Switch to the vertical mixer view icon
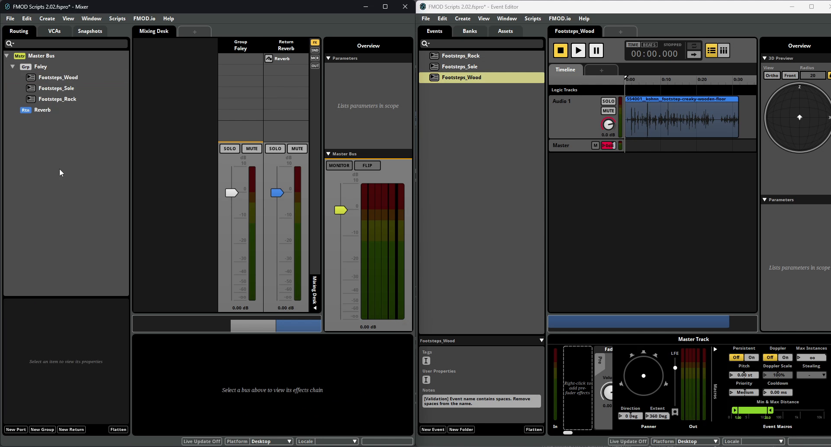Viewport: 831px width, 447px height. pos(724,51)
